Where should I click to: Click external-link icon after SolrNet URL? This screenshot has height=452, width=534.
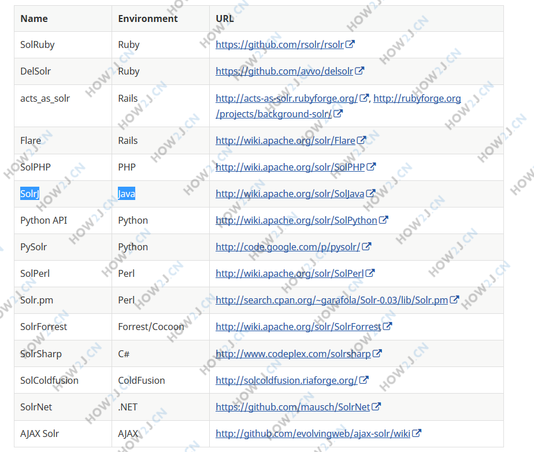(x=376, y=406)
